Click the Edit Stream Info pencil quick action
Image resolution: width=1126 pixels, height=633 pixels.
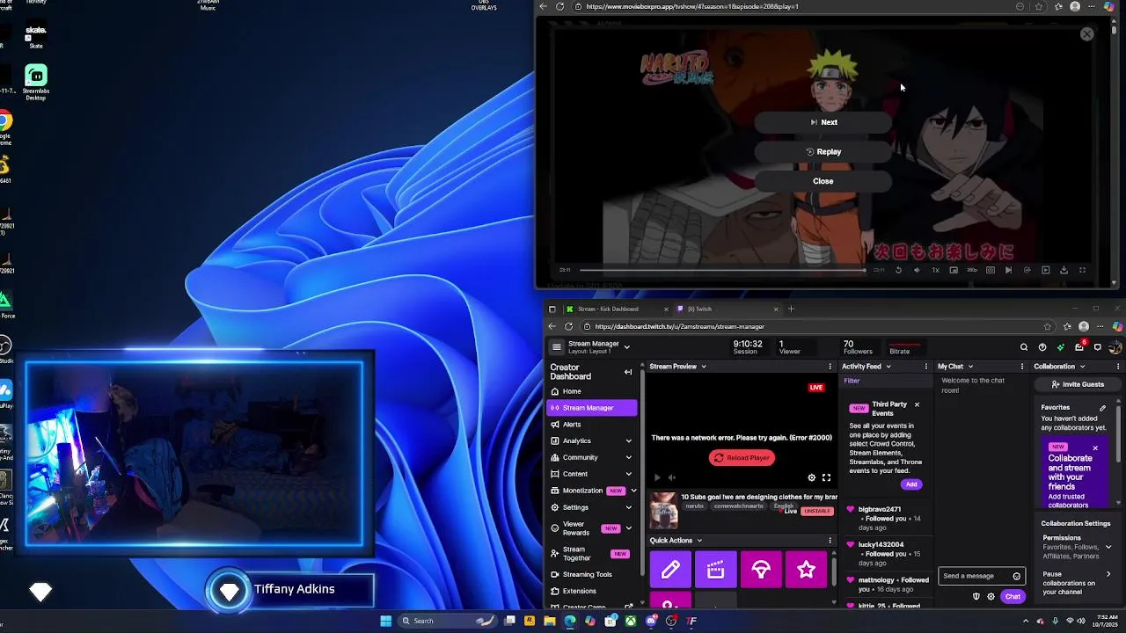point(670,571)
